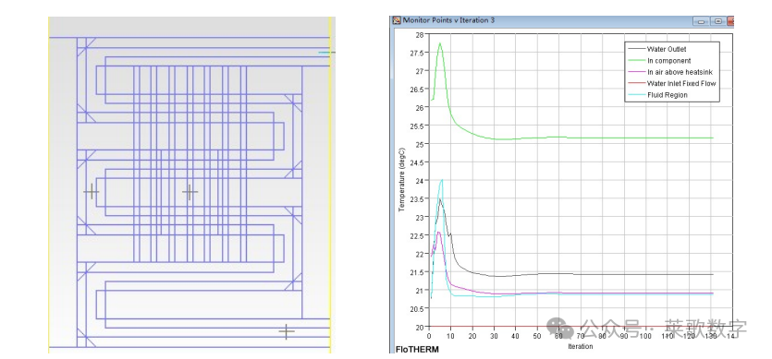The height and width of the screenshot is (359, 772).
Task: Select 'Water Inlet Fixed Flow' legend entry
Action: [680, 83]
